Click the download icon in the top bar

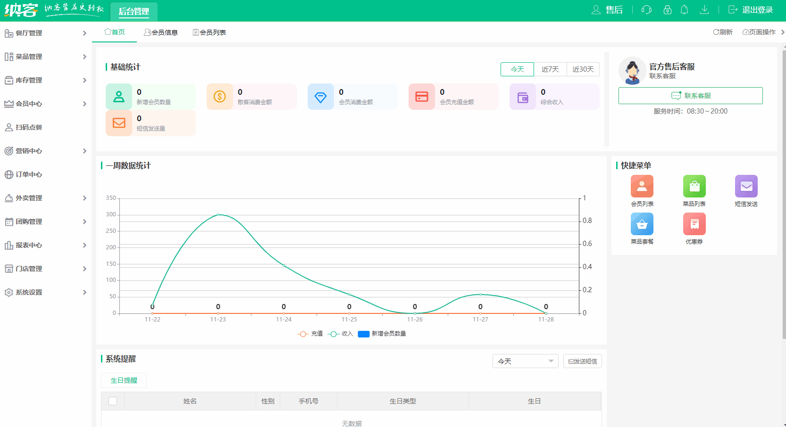704,9
